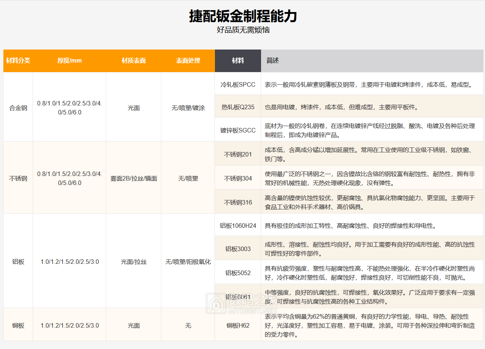
Task: Click the 镀锌板SGCC description text
Action: [370, 130]
